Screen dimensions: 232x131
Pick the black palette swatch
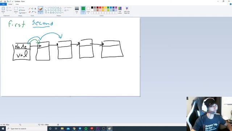tap(92, 8)
